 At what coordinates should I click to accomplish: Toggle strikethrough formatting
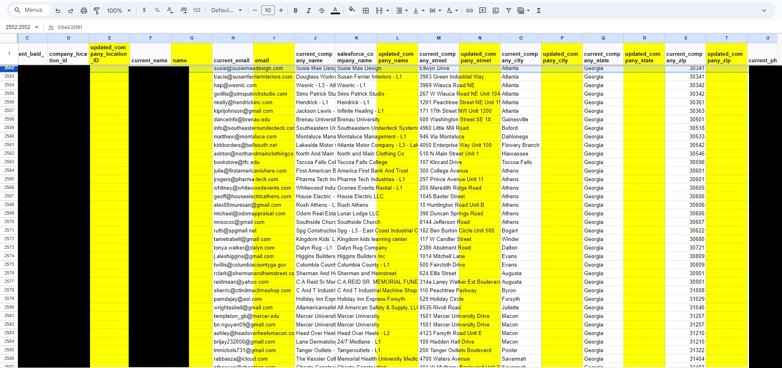click(322, 11)
